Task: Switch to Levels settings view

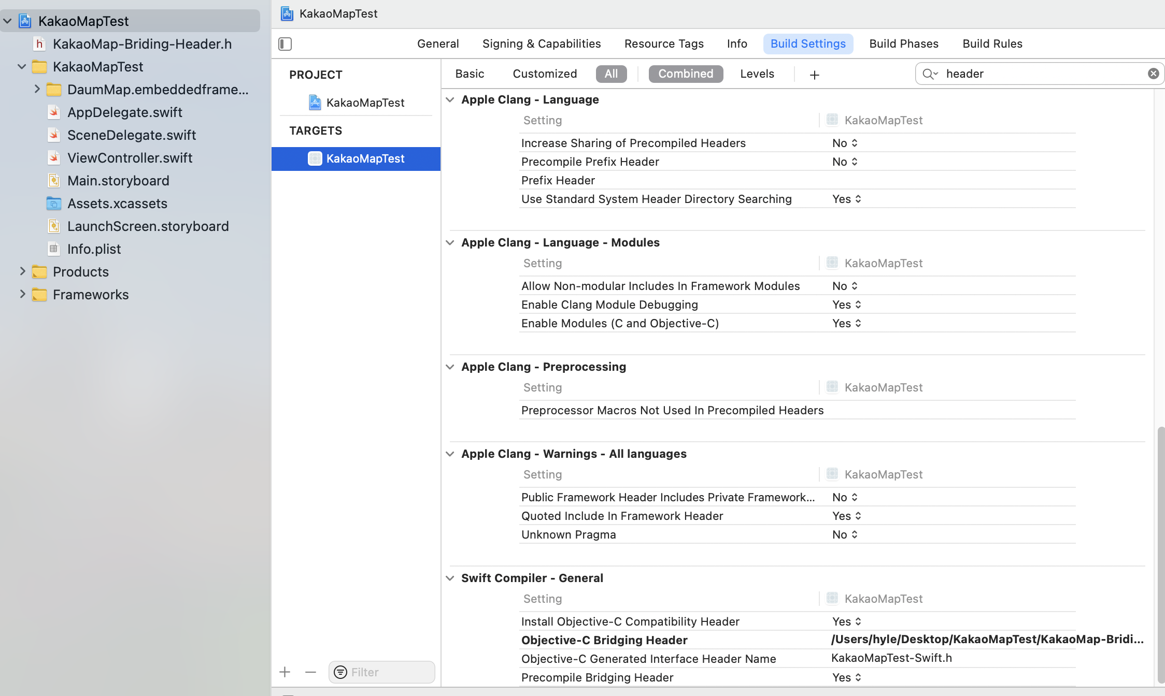Action: point(757,74)
